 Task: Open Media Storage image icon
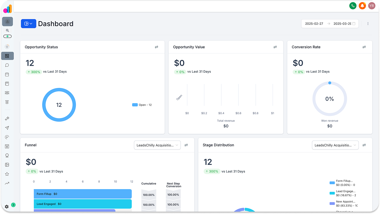[7, 165]
